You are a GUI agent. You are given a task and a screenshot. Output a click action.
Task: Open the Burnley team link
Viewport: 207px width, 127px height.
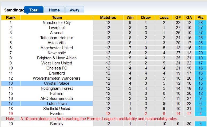(x=57, y=124)
